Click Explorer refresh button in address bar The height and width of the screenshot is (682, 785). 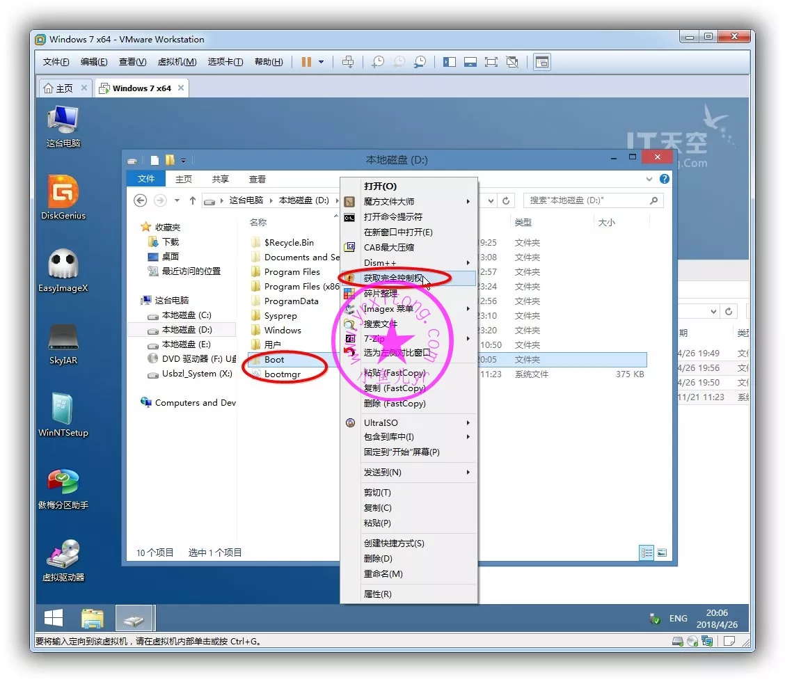tap(506, 200)
